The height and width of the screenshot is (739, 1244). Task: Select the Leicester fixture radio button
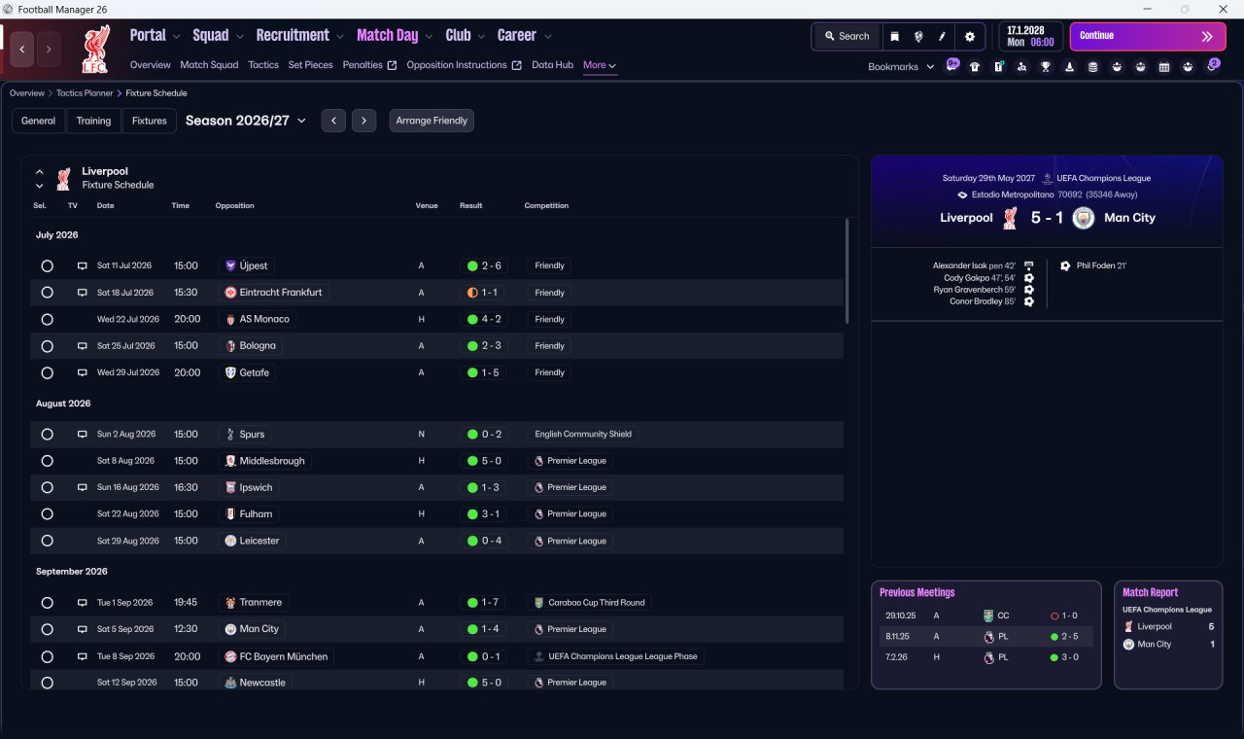[x=47, y=541]
